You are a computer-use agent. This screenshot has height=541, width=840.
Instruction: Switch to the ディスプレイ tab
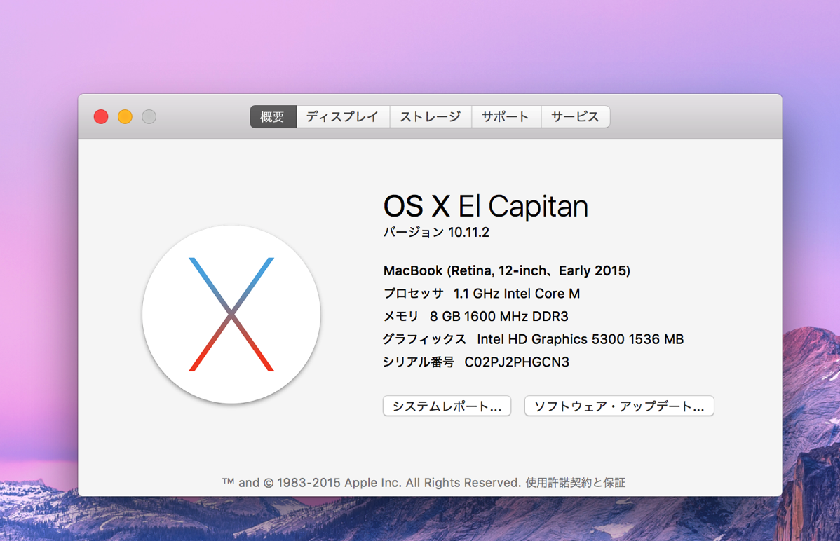(343, 117)
